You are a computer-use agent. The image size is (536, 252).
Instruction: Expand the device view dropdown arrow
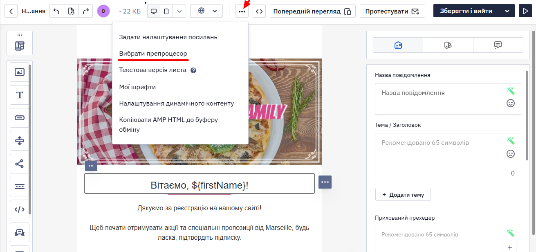click(x=179, y=11)
